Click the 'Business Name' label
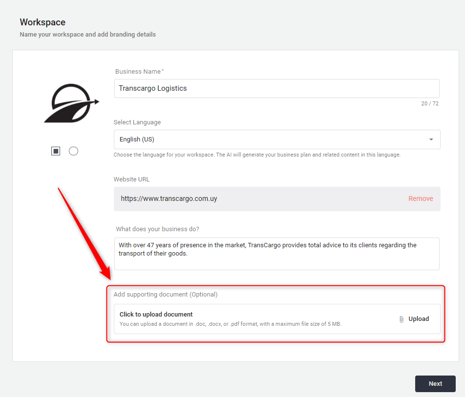 [x=139, y=72]
